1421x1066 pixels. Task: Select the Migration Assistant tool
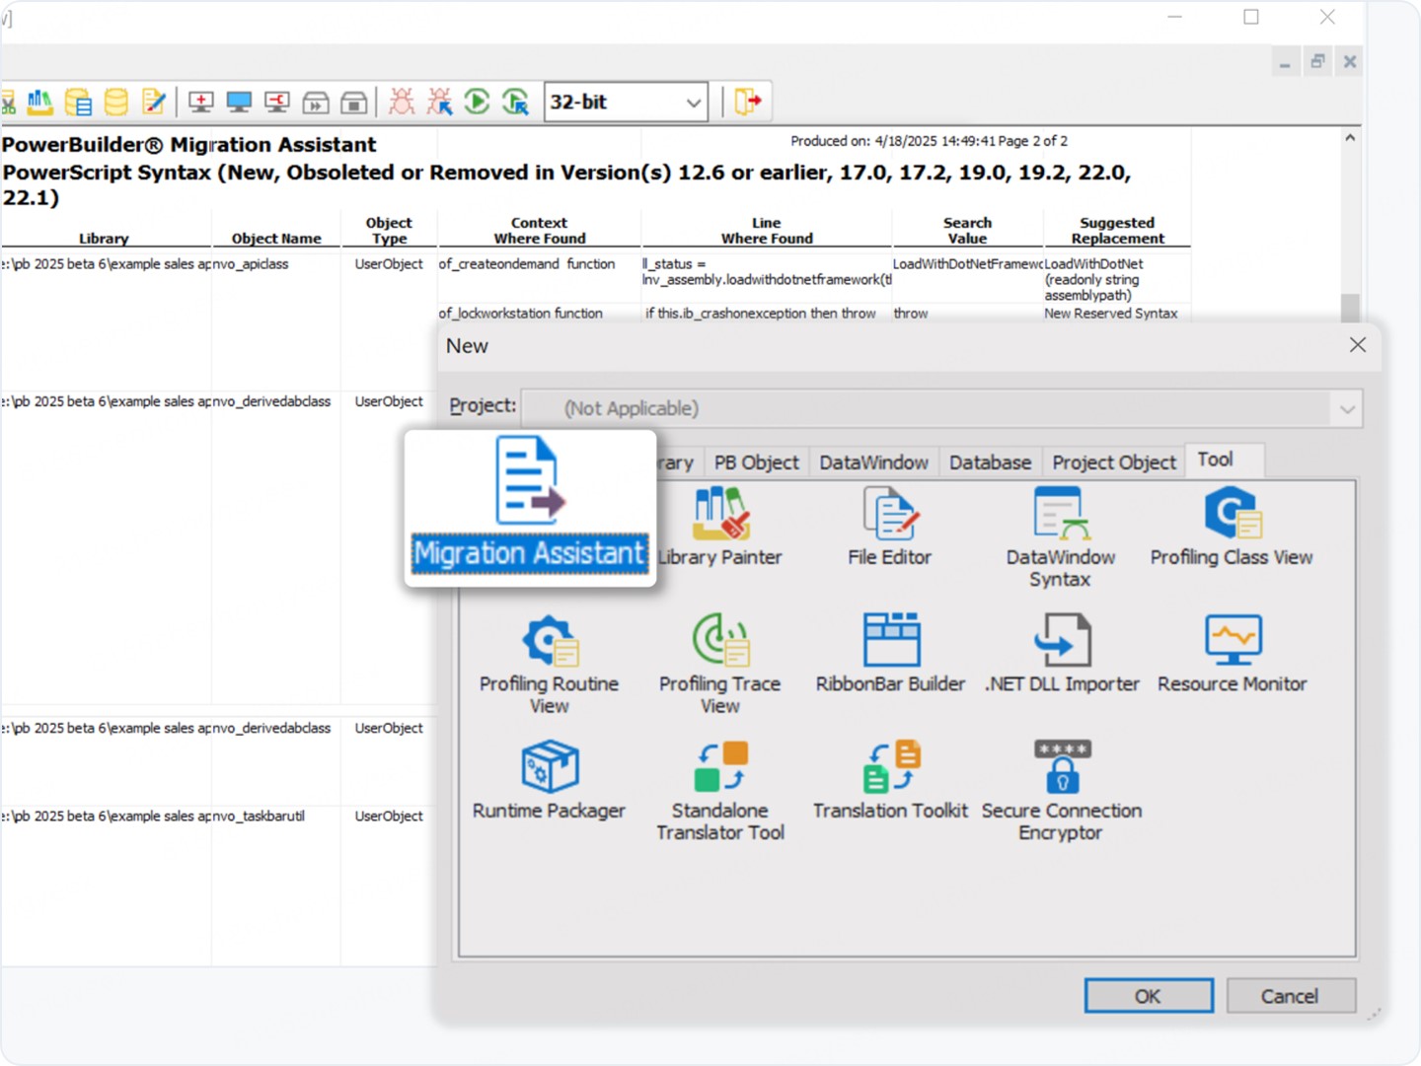[530, 506]
